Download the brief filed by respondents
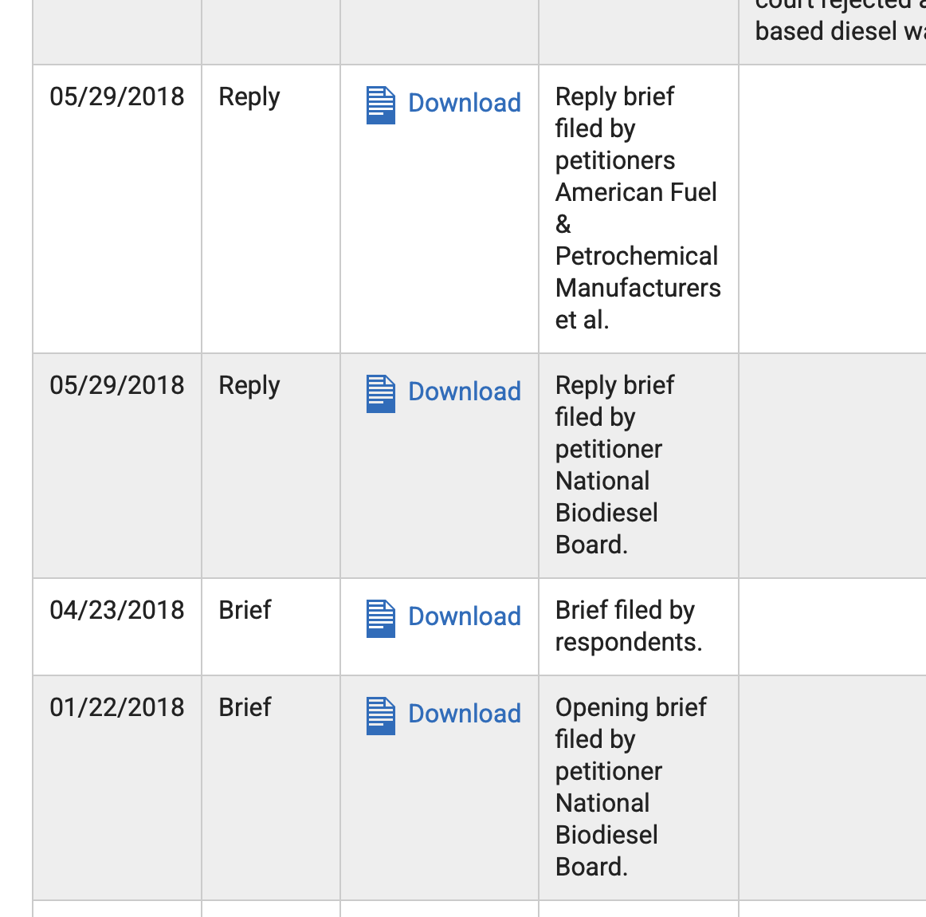The image size is (926, 917). pos(465,617)
